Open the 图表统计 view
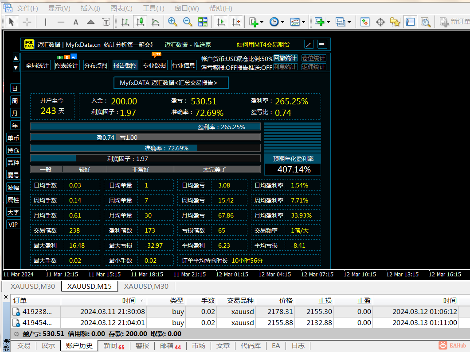 (x=67, y=65)
